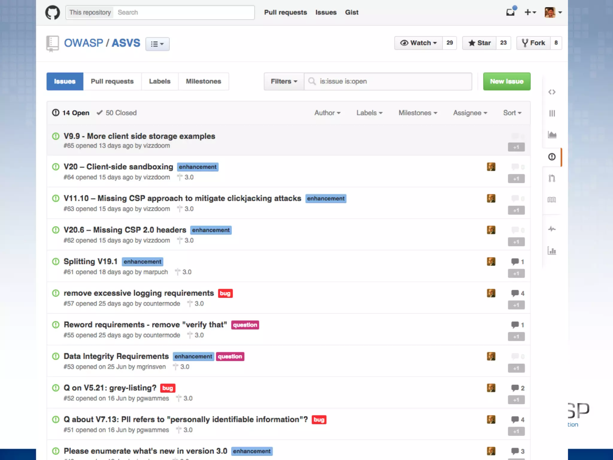Open the Pull requests sidebar icon
Screen dimensions: 613x460
[x=552, y=178]
